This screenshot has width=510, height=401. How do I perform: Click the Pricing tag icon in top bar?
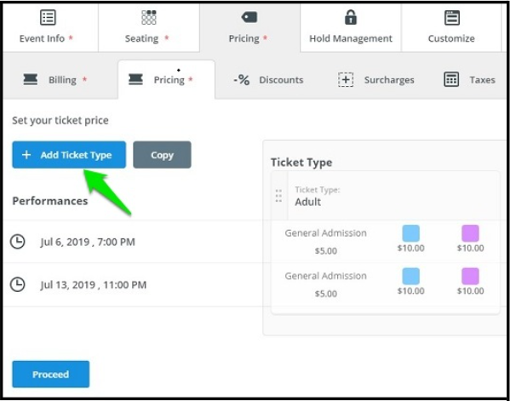[x=249, y=17]
